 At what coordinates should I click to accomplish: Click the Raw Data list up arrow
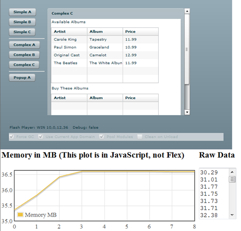(x=232, y=172)
